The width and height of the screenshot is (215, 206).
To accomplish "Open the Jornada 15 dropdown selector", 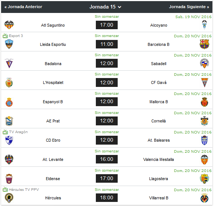I will pos(105,7).
